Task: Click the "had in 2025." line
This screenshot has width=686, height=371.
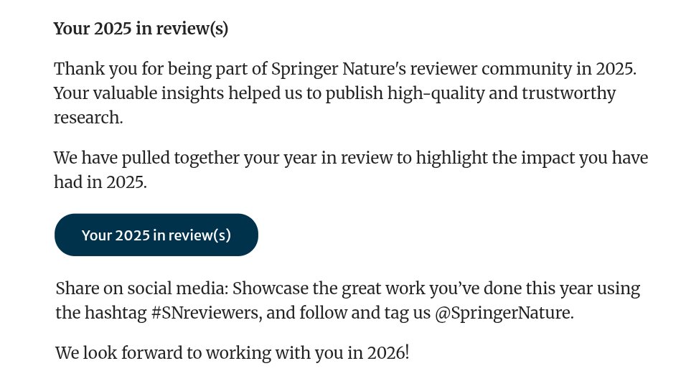Action: tap(100, 182)
